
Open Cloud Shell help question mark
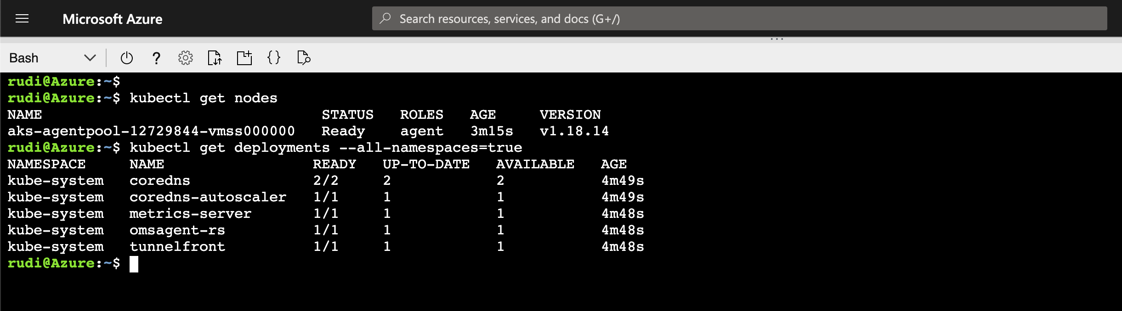point(156,58)
